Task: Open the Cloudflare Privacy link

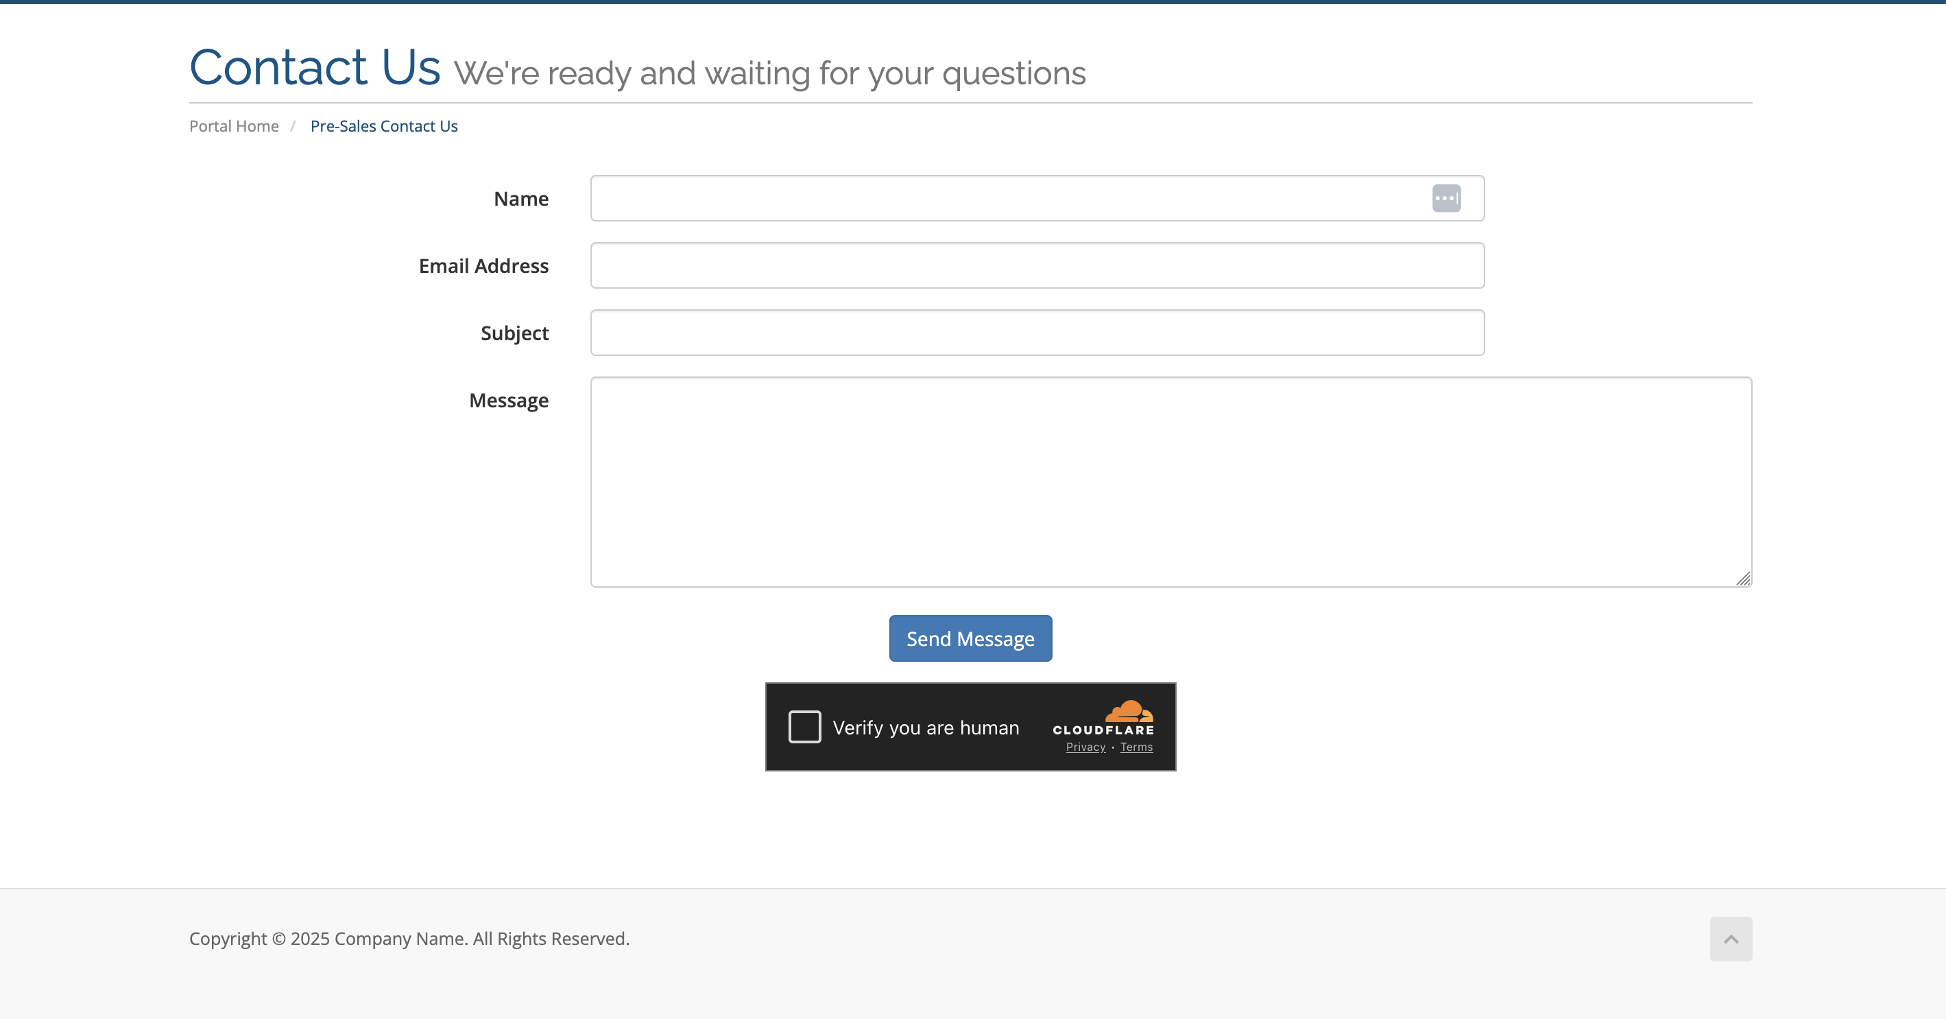Action: click(1085, 747)
